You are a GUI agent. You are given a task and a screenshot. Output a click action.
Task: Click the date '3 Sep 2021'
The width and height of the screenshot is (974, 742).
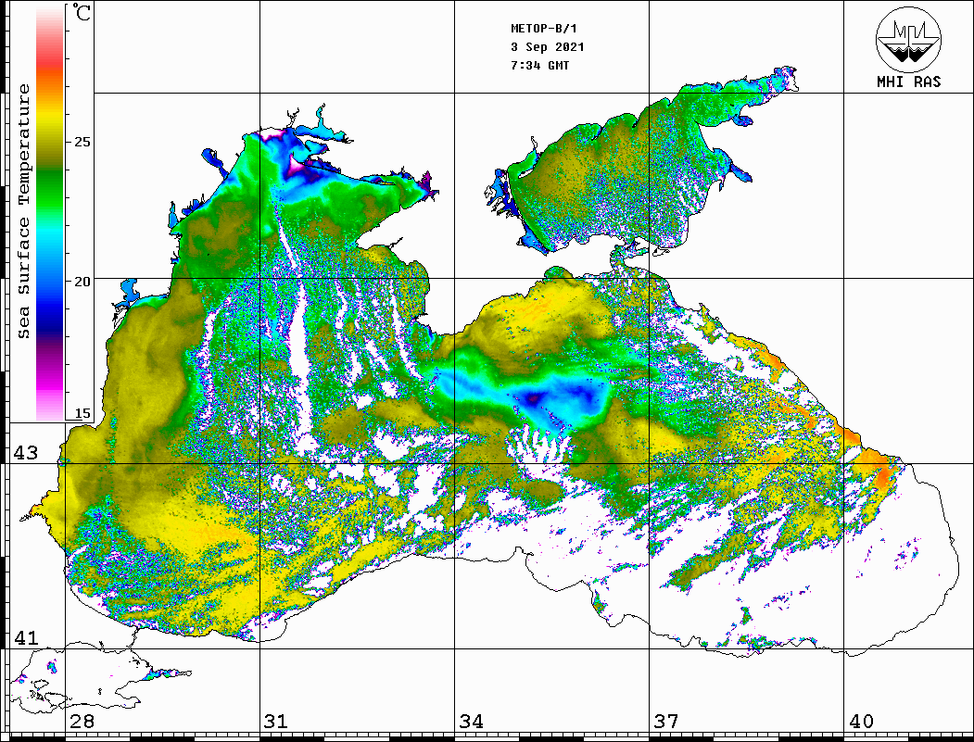[548, 47]
